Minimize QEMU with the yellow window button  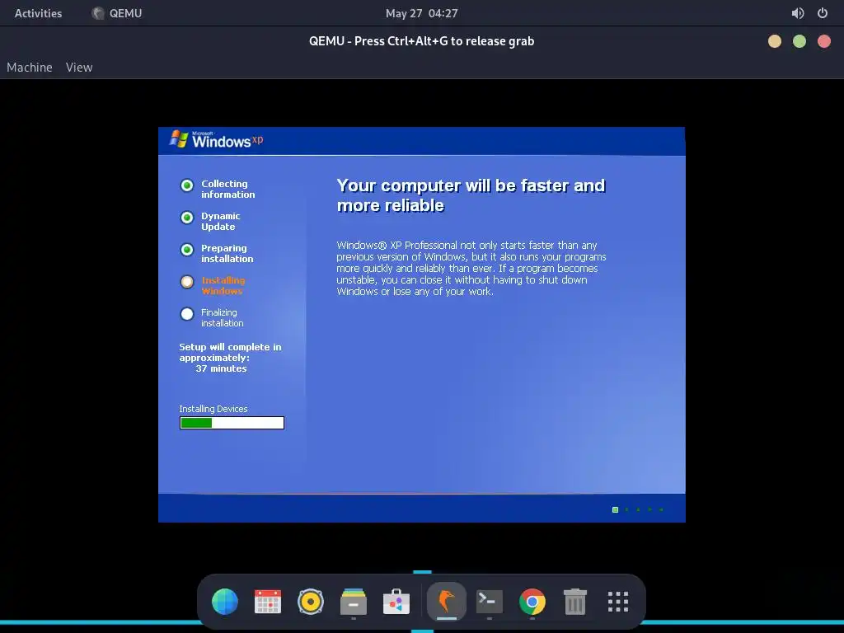tap(775, 41)
